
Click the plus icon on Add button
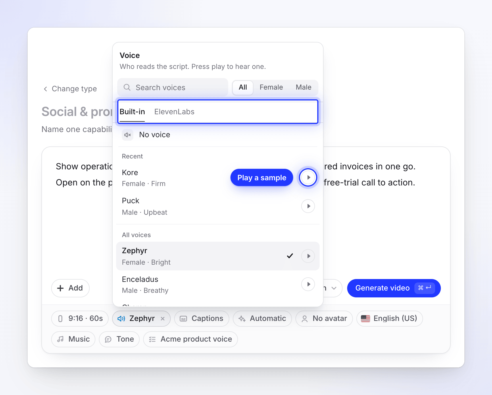pyautogui.click(x=60, y=288)
